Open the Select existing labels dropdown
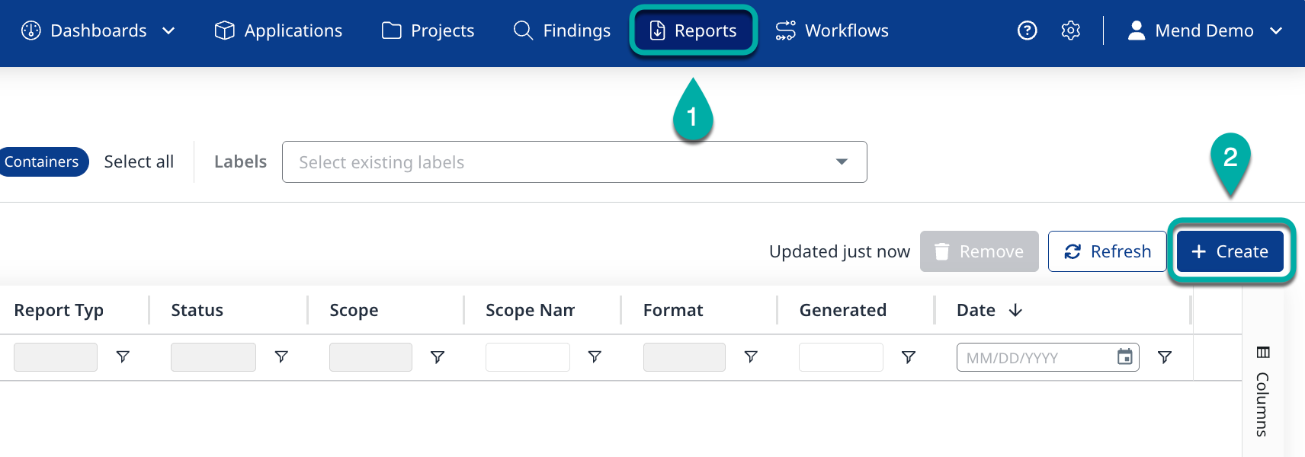Screen dimensions: 1305x457 coord(574,162)
